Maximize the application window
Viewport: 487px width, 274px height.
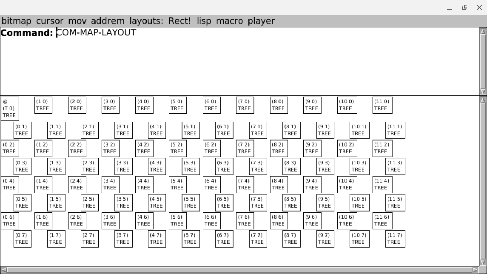[465, 7]
